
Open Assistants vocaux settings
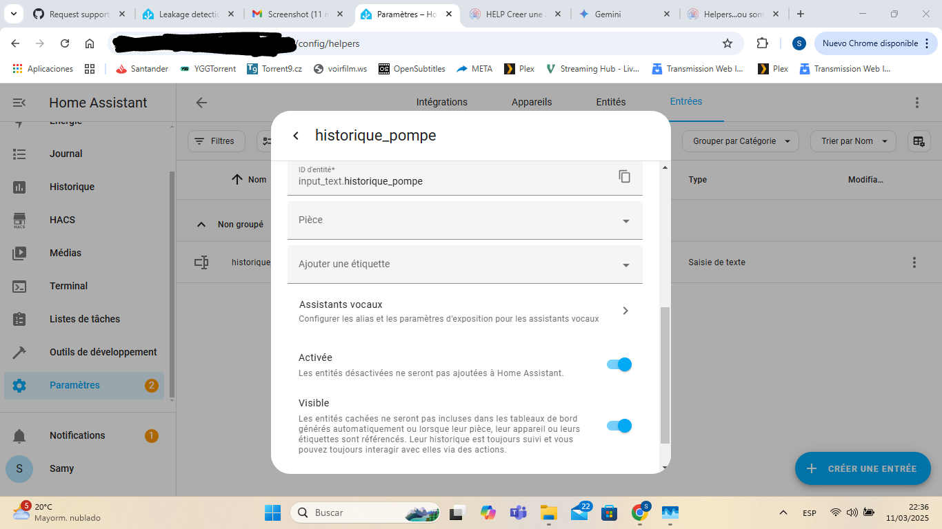point(465,311)
